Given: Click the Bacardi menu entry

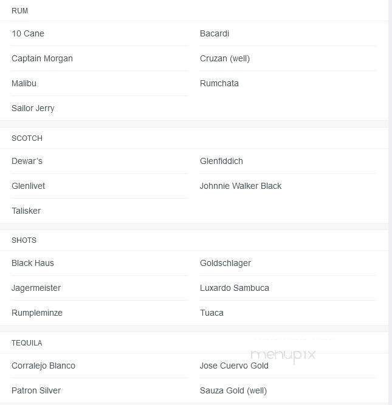Looking at the screenshot, I should (x=215, y=33).
